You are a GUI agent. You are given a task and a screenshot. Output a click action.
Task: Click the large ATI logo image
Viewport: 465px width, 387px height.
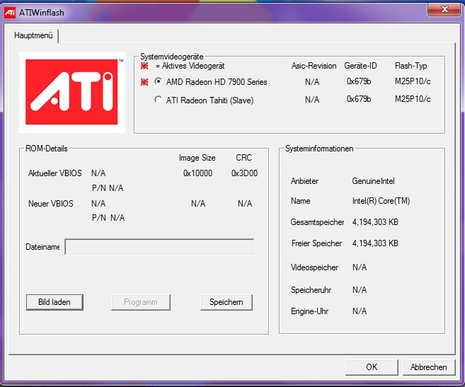pyautogui.click(x=72, y=92)
